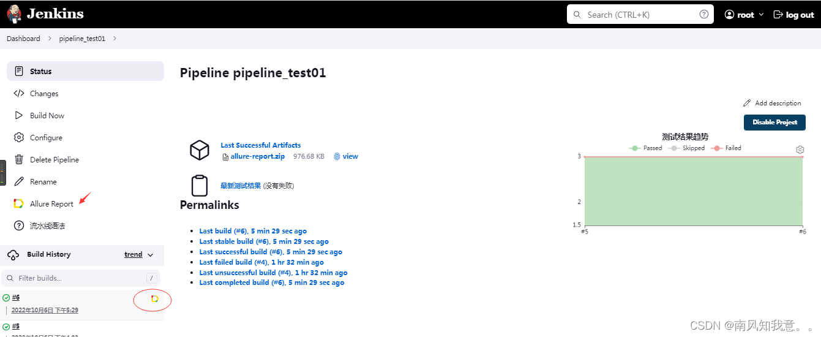Open Last Successful Artifacts link
The image size is (821, 337).
[261, 145]
